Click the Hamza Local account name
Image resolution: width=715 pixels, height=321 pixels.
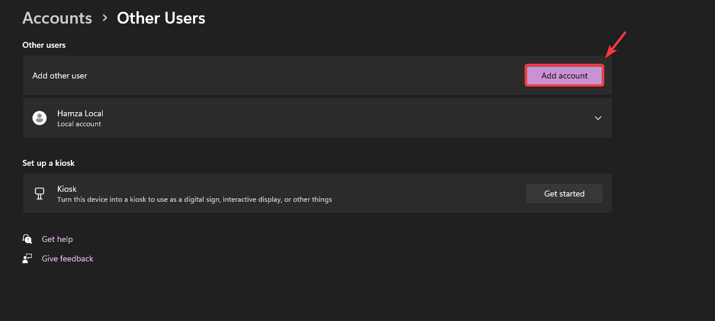point(80,113)
